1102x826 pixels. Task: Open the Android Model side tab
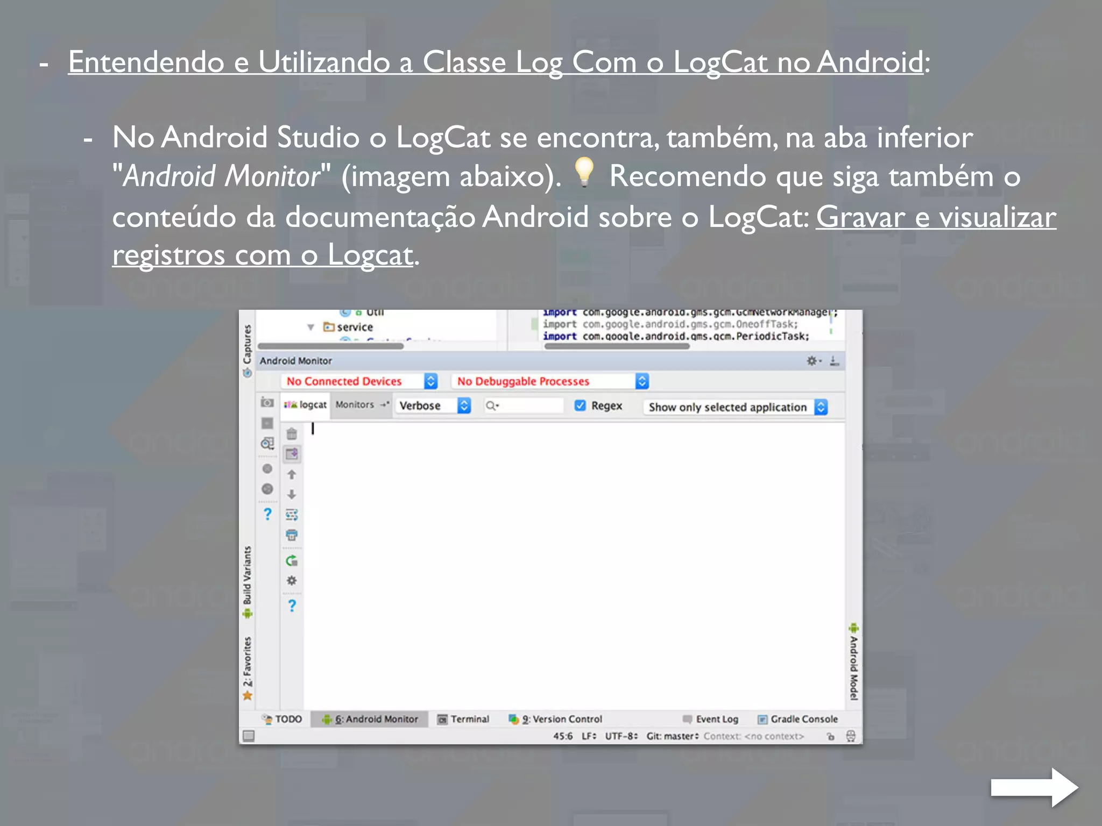(853, 661)
